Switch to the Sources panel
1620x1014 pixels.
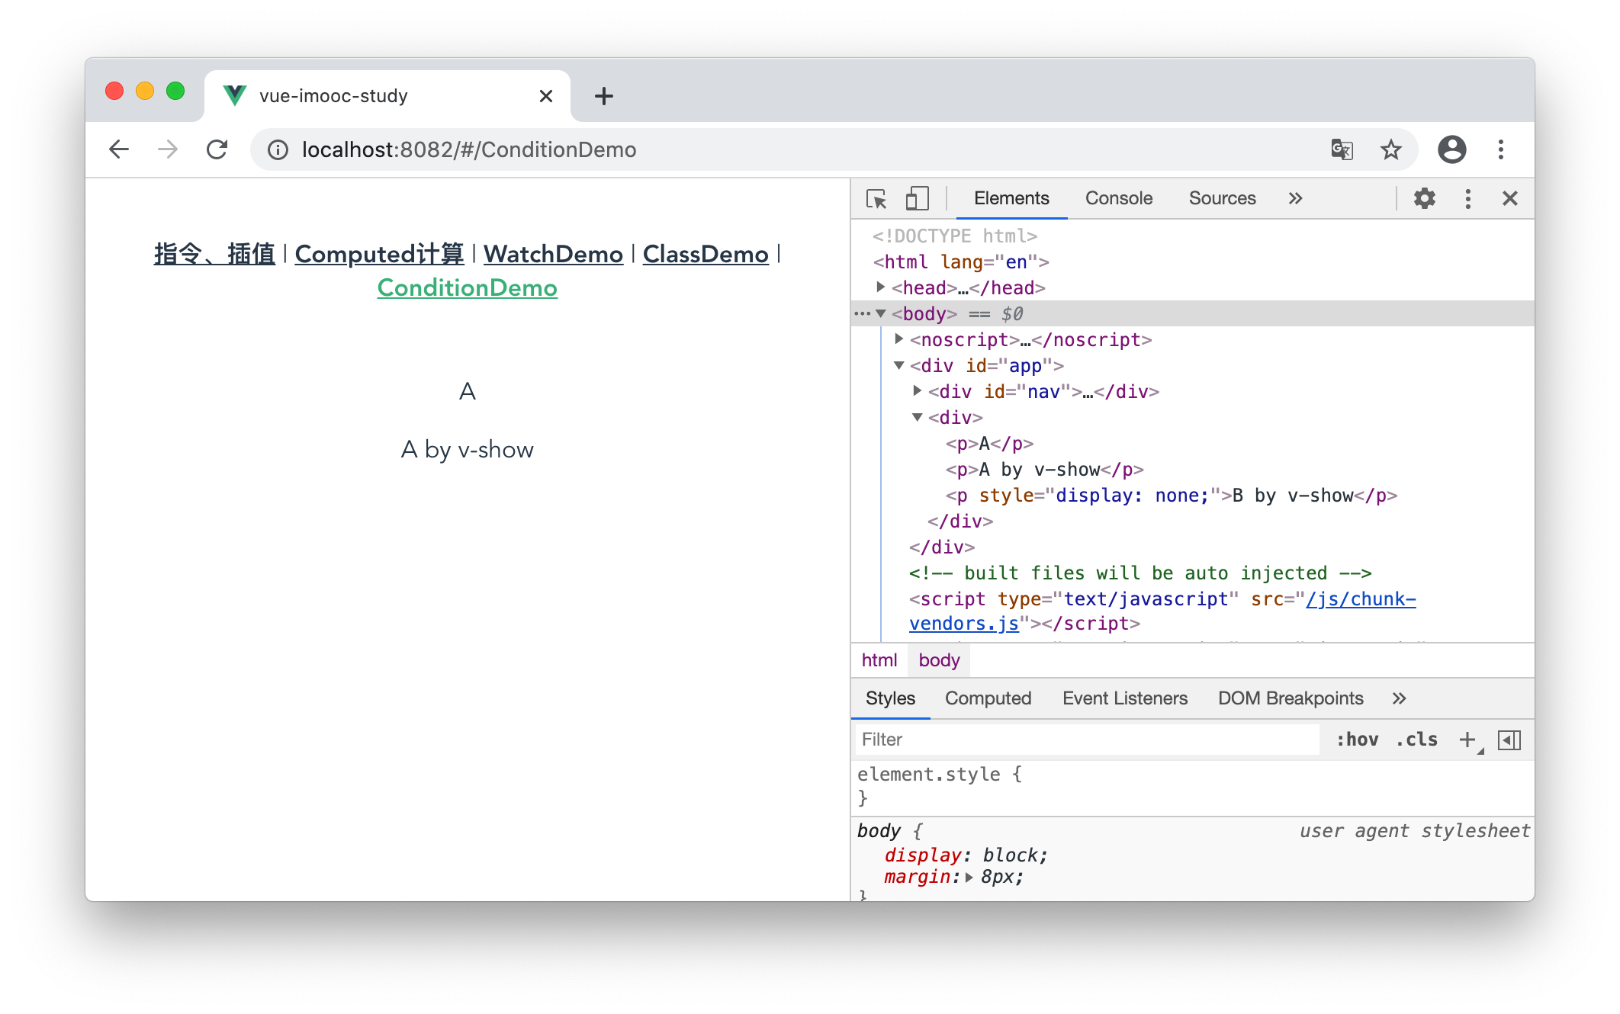(1222, 199)
